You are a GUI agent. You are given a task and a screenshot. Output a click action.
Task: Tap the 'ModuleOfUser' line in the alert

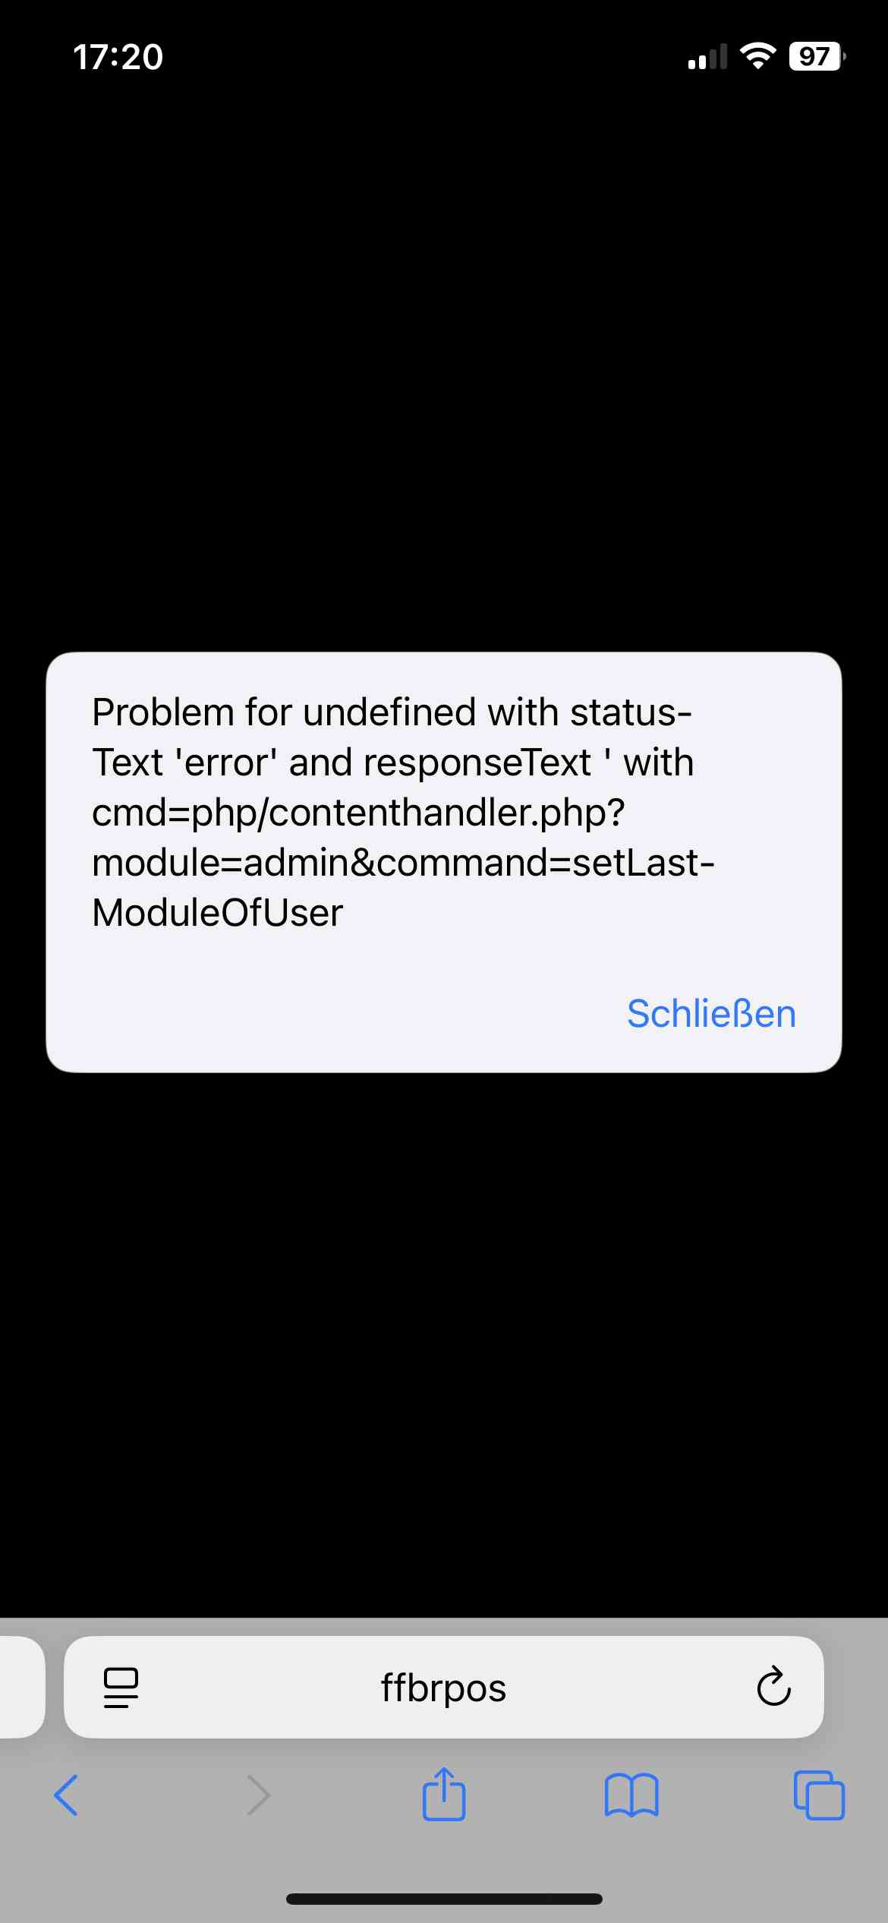217,913
